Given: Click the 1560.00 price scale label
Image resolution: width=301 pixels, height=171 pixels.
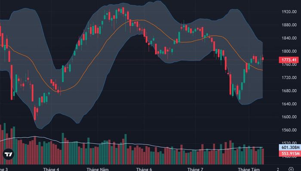Looking at the screenshot, I should point(289,130).
